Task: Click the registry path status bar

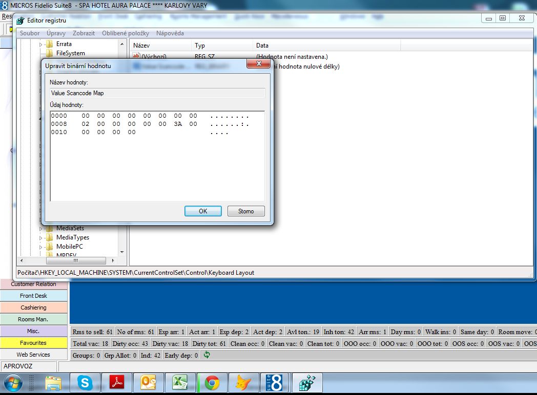Action: click(275, 273)
